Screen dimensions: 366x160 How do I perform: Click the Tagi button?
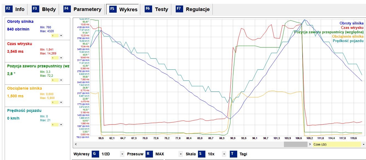click(x=244, y=154)
